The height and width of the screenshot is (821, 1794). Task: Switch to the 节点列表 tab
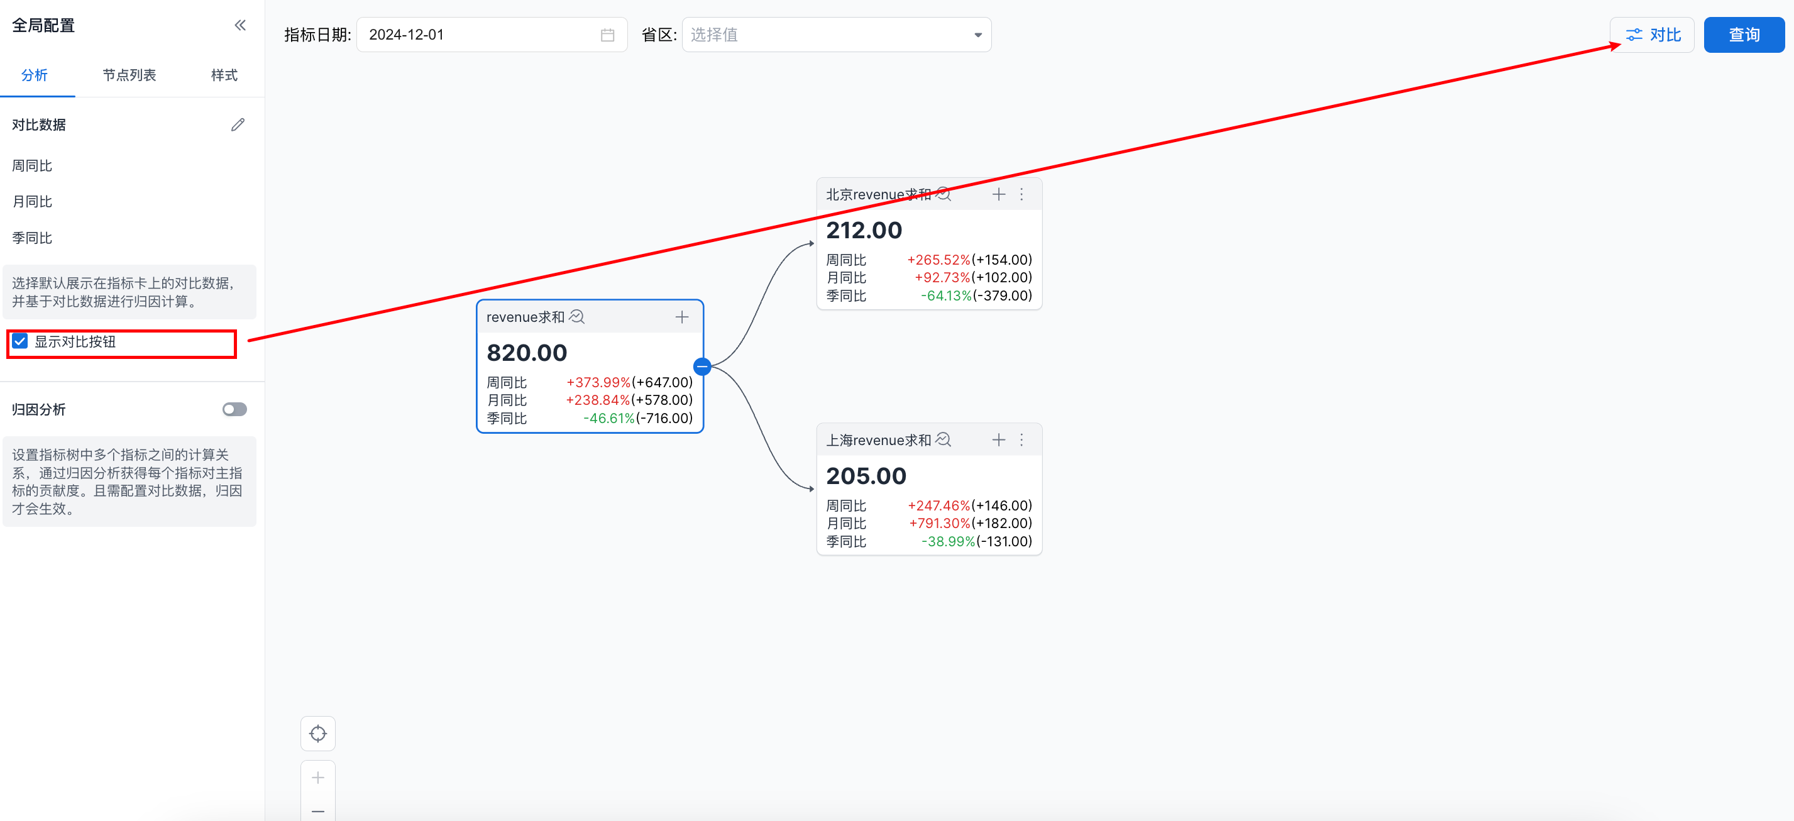[x=129, y=75]
